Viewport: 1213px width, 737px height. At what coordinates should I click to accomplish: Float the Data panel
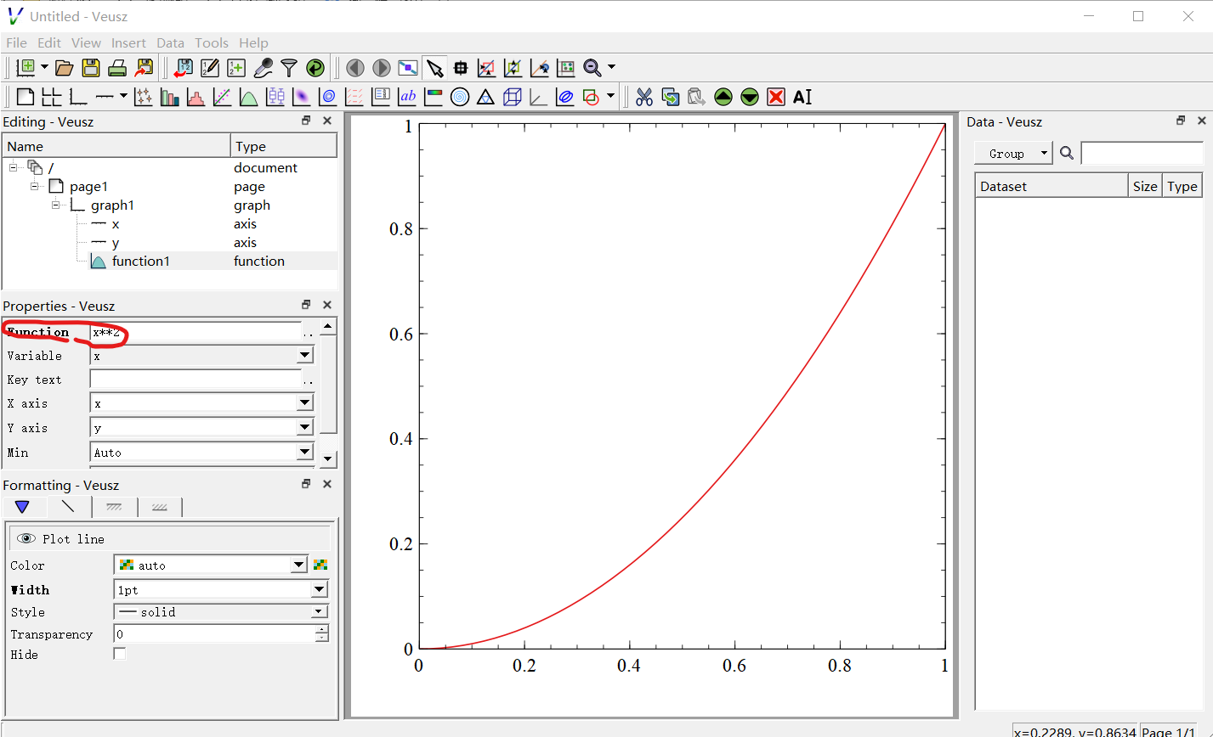[1181, 121]
